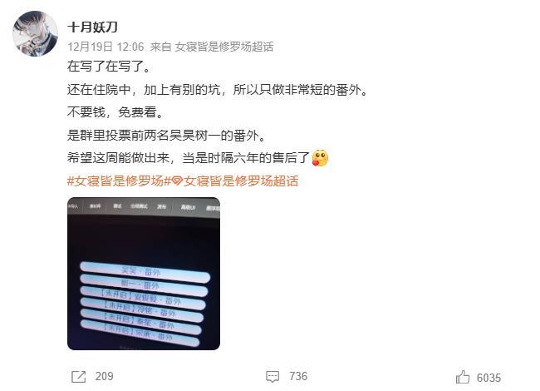Click the 素材库 item in the photographed toolbar
The width and height of the screenshot is (540, 391).
pyautogui.click(x=95, y=206)
